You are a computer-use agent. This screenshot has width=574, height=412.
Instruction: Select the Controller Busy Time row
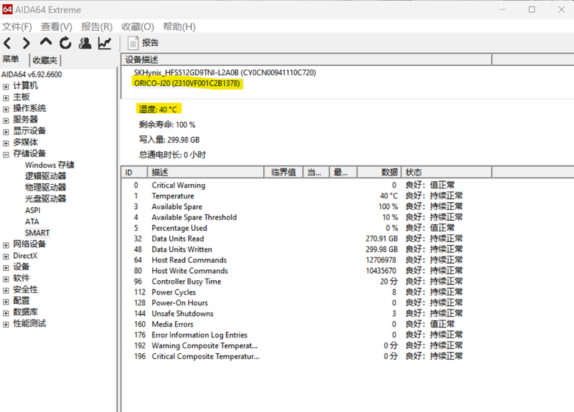(306, 282)
